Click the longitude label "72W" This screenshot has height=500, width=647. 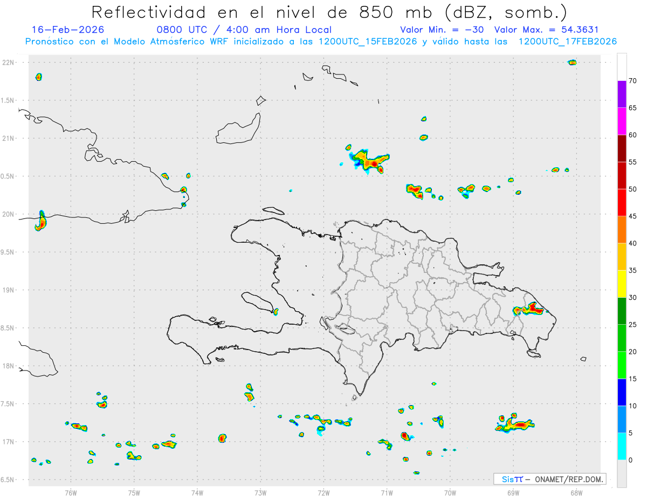tap(323, 492)
